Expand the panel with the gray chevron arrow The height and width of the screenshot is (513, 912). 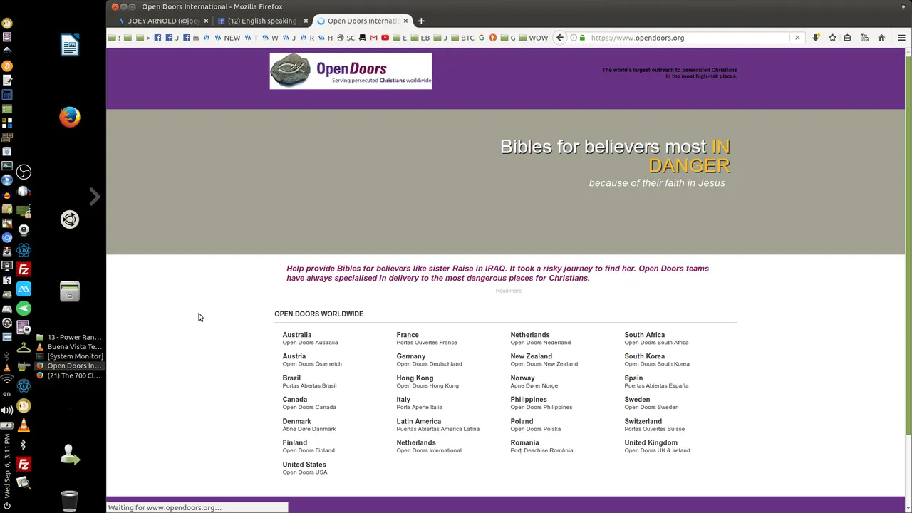tap(95, 197)
